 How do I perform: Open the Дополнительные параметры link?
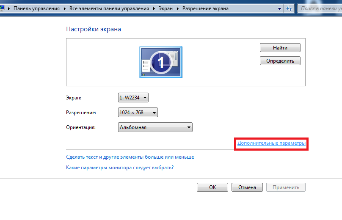point(271,143)
